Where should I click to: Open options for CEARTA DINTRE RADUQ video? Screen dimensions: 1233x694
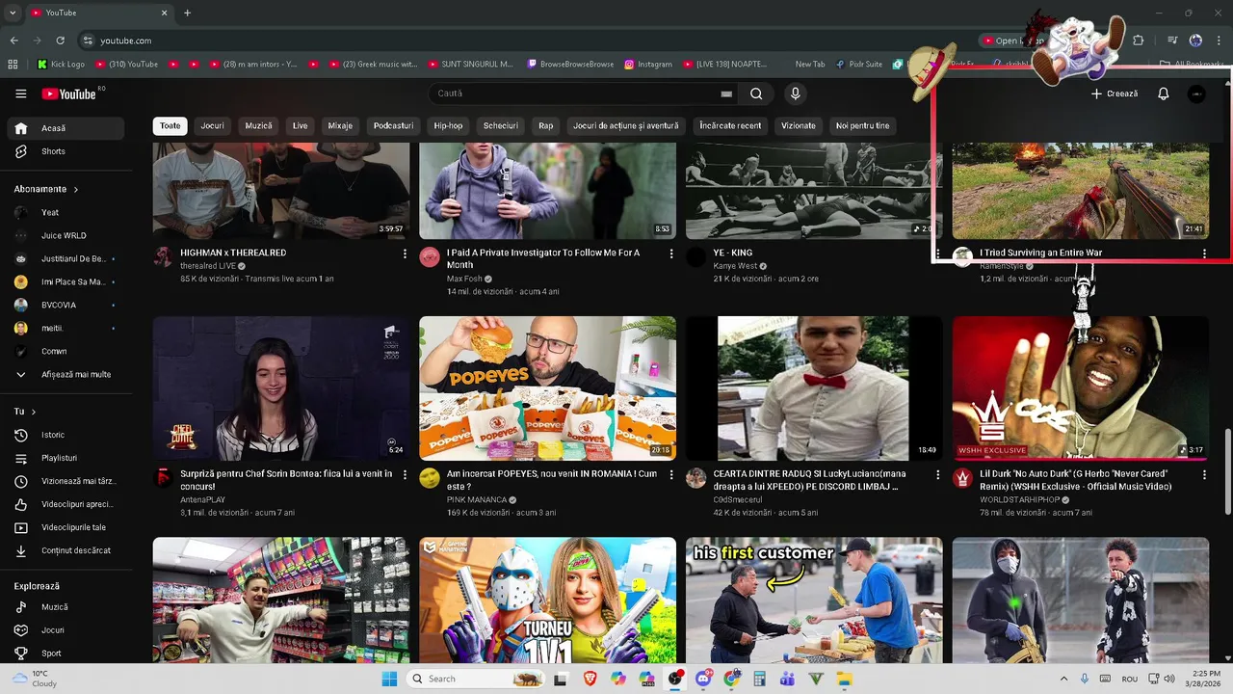(x=938, y=475)
